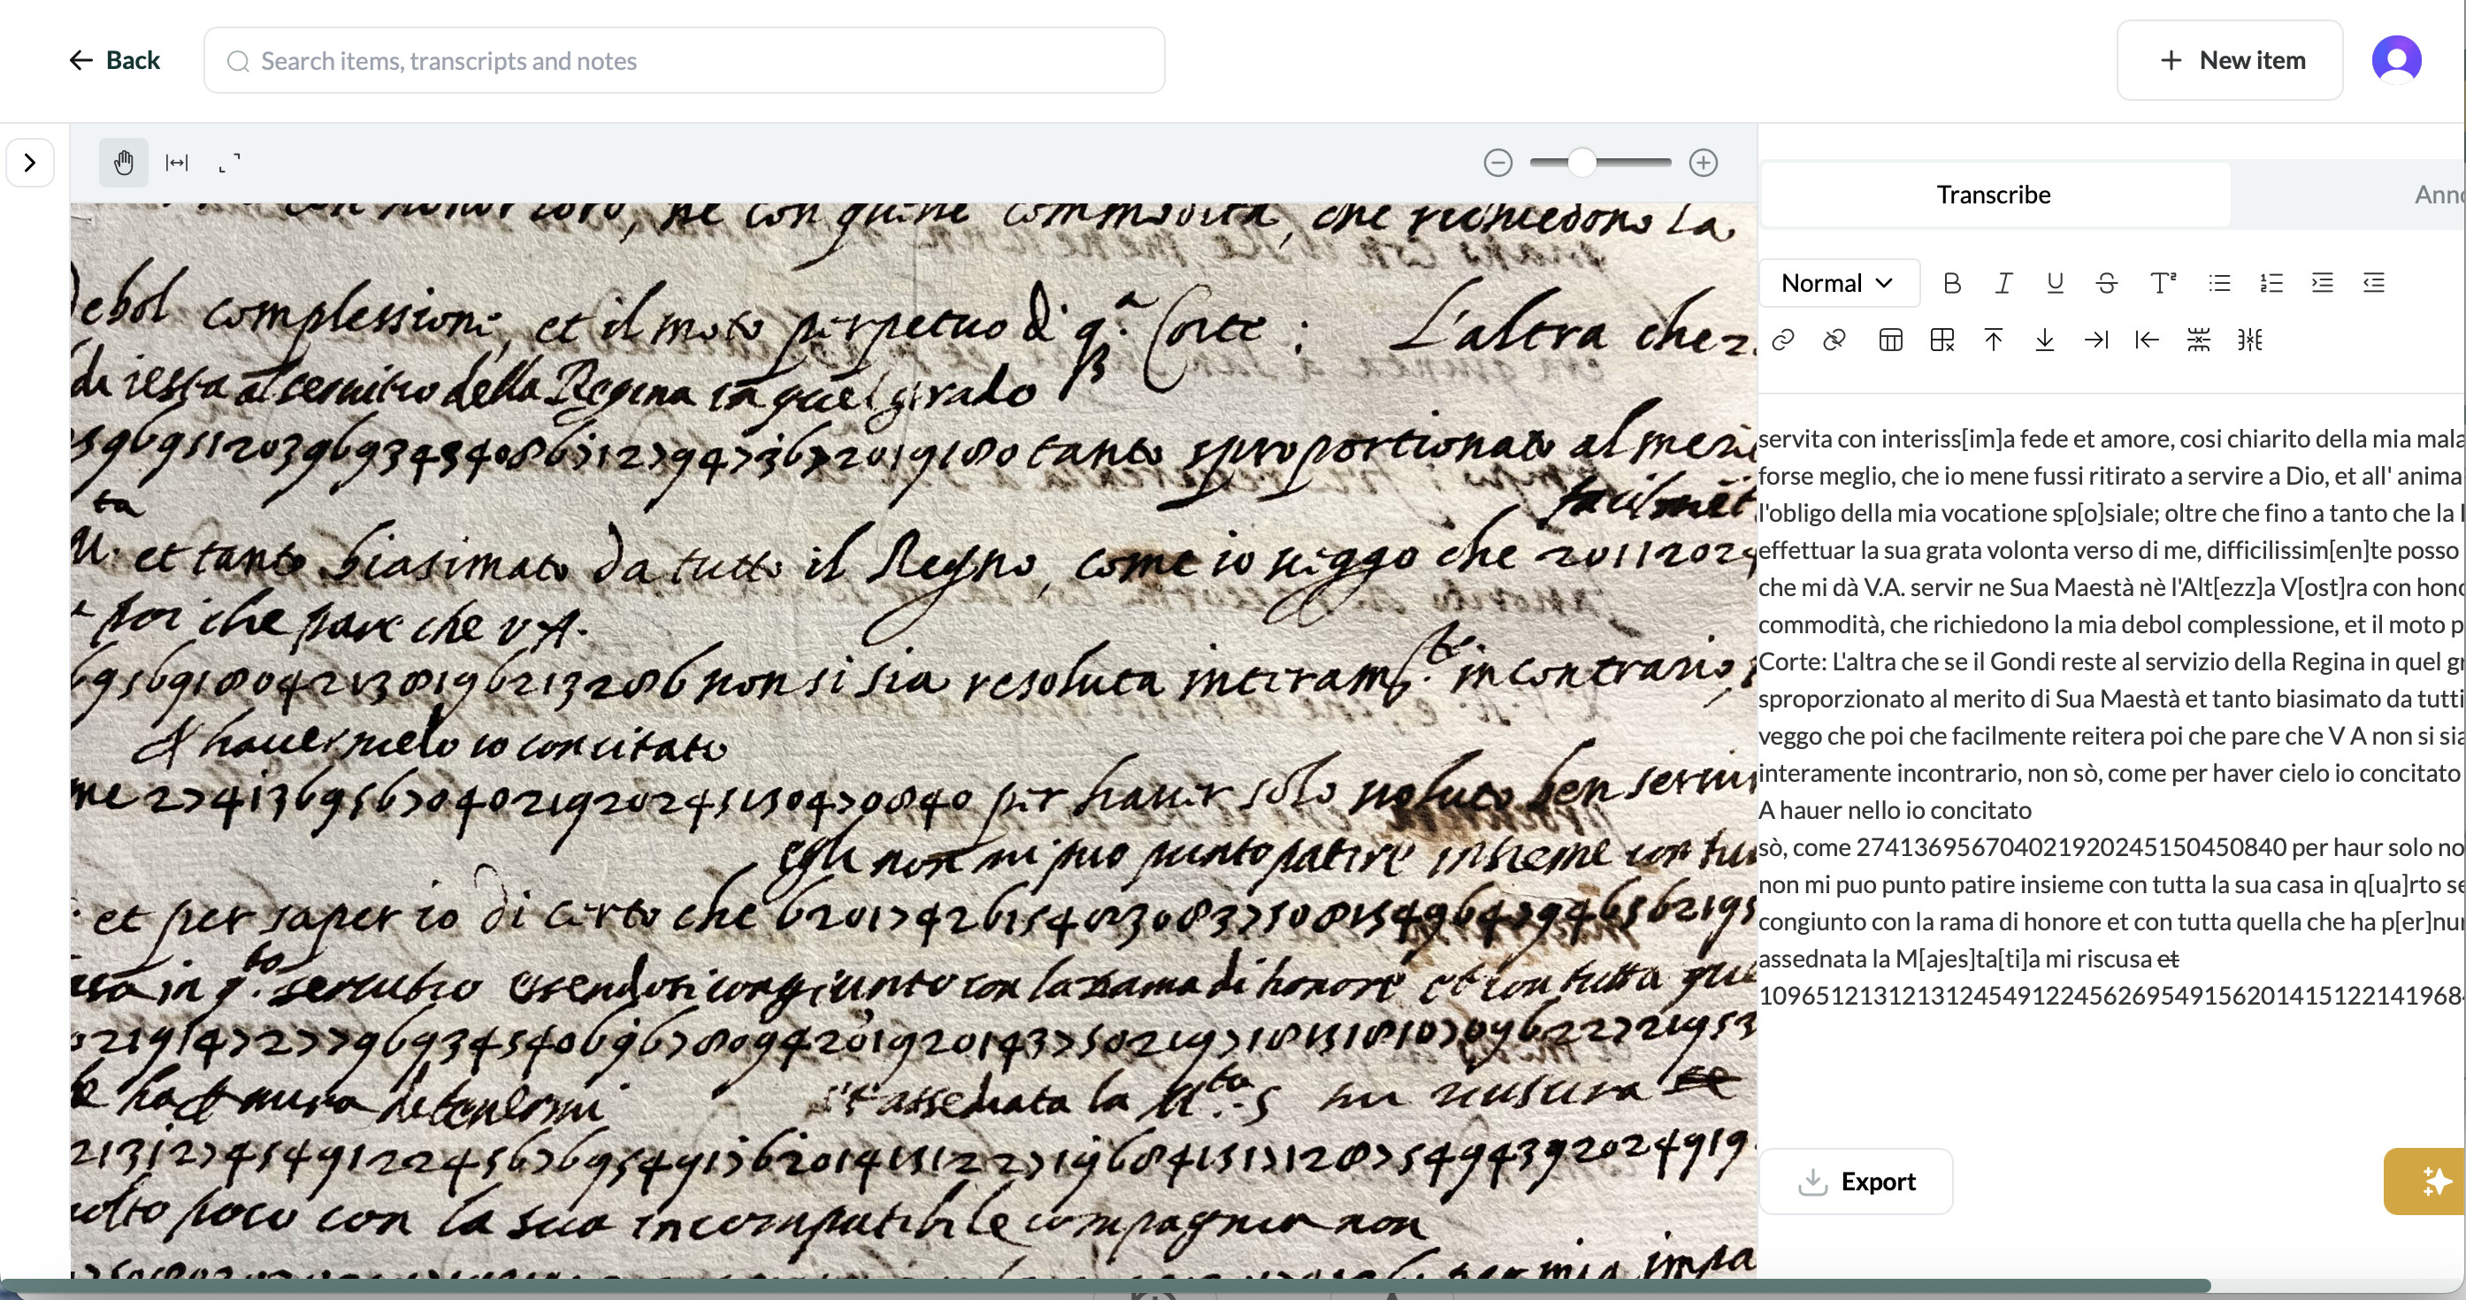Screen dimensions: 2466x1300
Task: Click the insert link icon
Action: (x=1782, y=340)
